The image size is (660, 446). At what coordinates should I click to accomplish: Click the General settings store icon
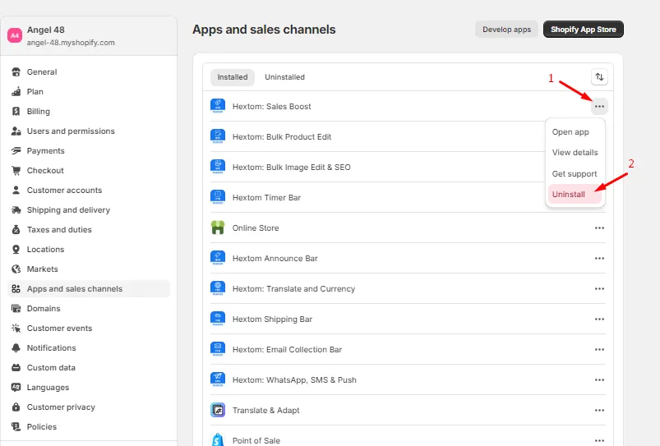click(16, 72)
